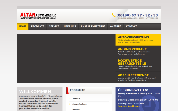178x111 pixels.
Task: Click the arrow bullet beside Antrieb
Action: coord(70,99)
